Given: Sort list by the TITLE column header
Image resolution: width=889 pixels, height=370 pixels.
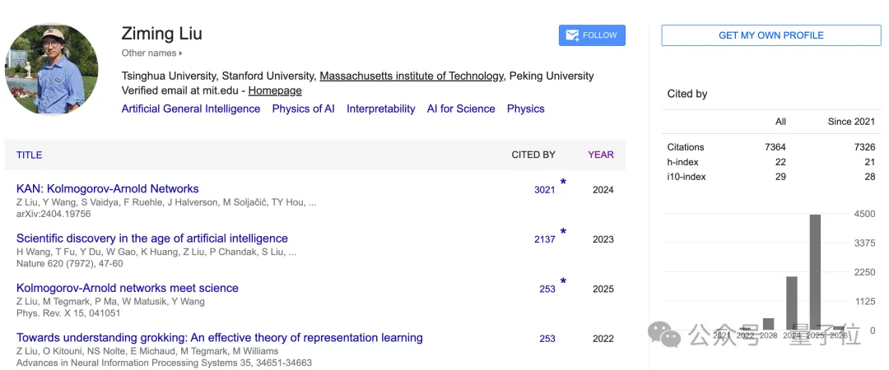Looking at the screenshot, I should point(29,155).
